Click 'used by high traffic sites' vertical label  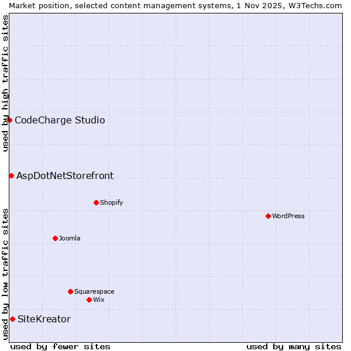[x=5, y=83]
